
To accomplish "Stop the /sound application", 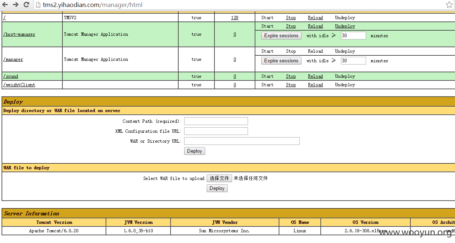I will click(x=291, y=76).
